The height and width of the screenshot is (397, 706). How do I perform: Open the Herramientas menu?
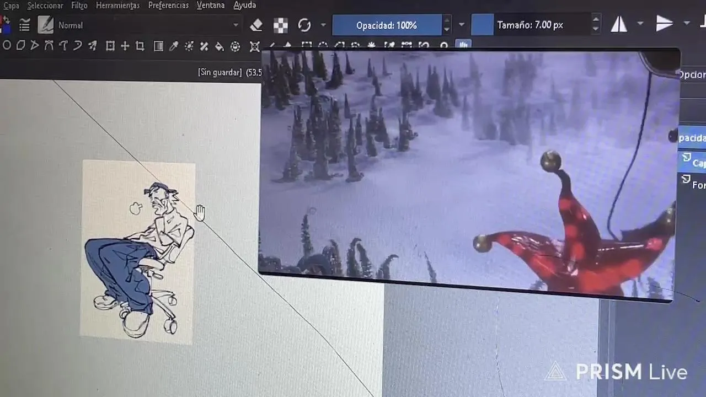click(117, 6)
